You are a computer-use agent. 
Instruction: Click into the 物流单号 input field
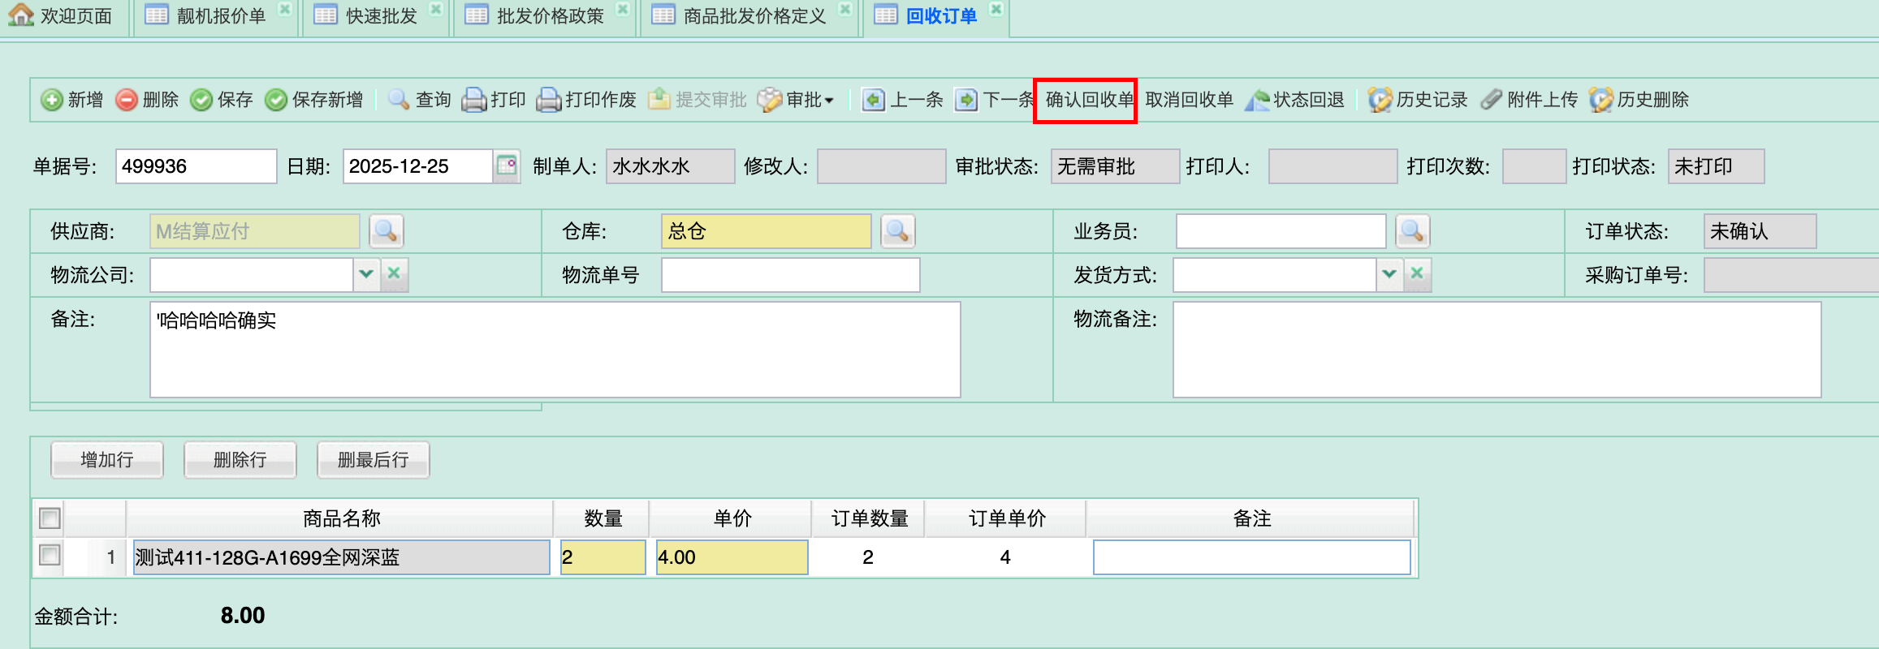pos(789,275)
